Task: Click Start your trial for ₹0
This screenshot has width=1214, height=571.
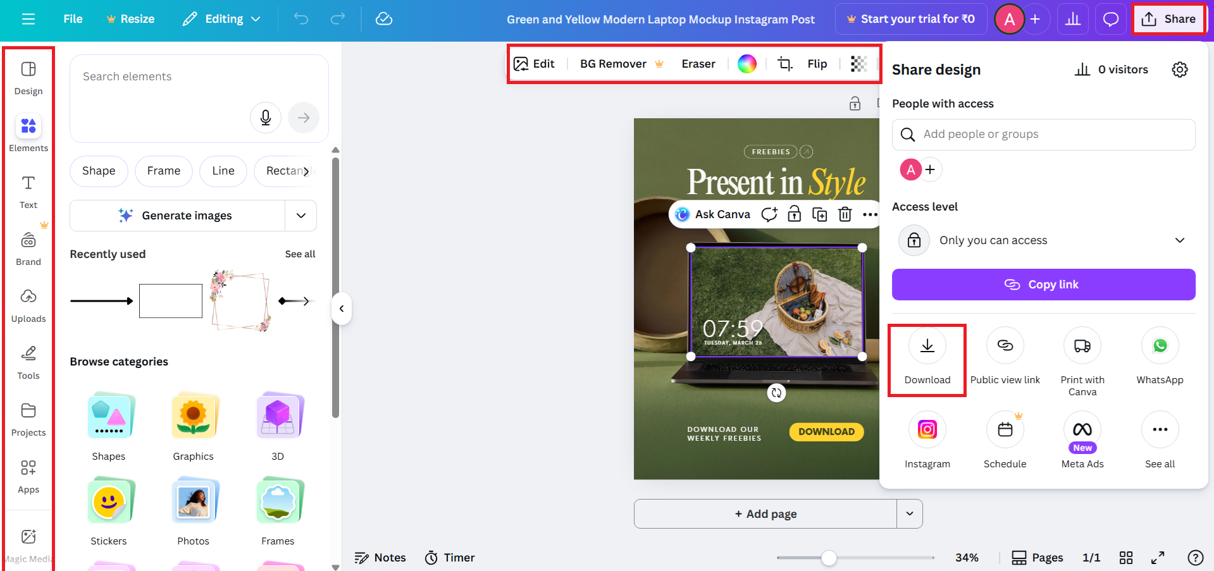Action: (x=911, y=18)
